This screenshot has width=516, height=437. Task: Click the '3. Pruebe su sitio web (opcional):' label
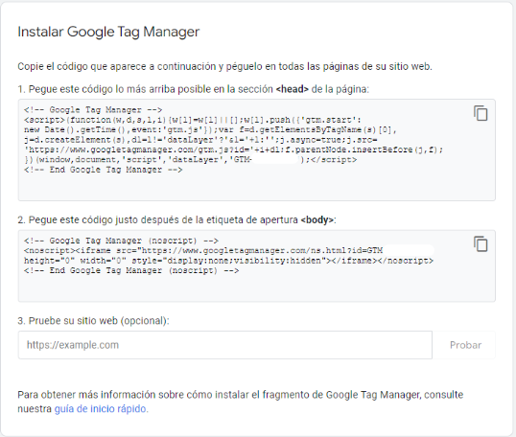coord(93,321)
